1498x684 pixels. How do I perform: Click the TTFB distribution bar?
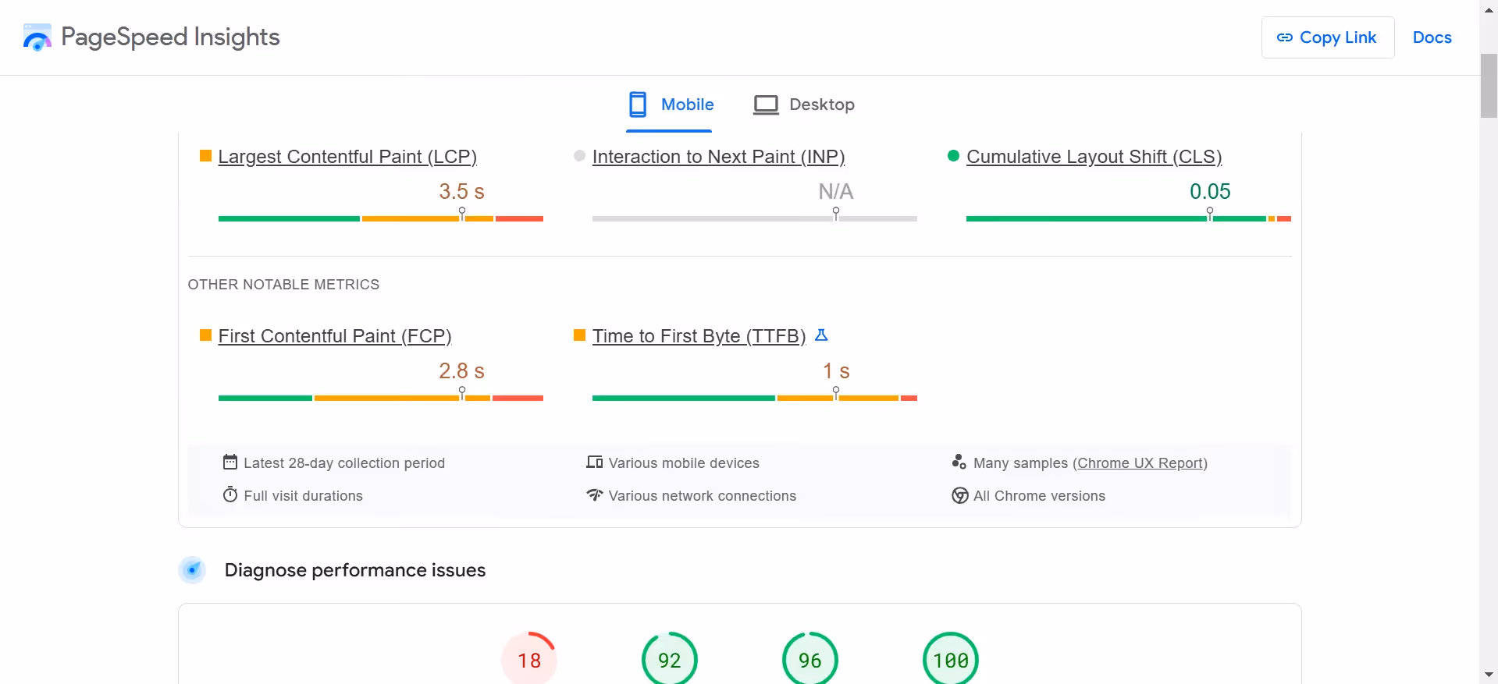(x=754, y=398)
